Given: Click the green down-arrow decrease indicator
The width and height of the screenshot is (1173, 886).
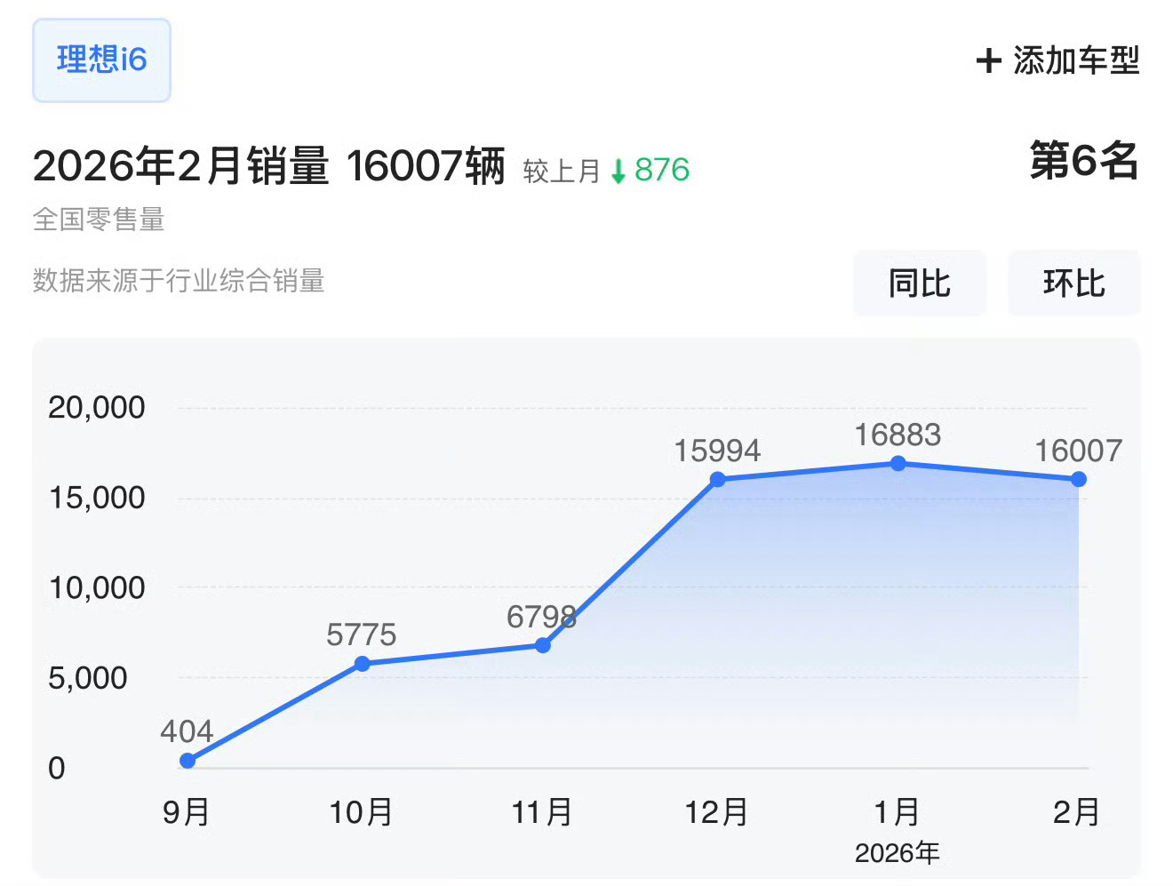Looking at the screenshot, I should [618, 171].
